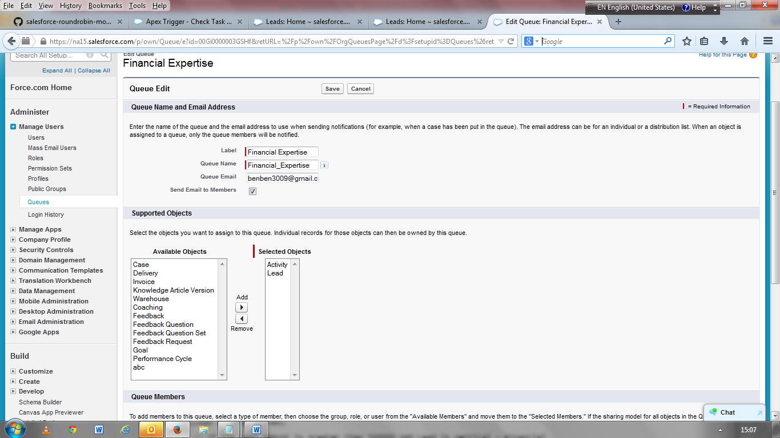Open the Firefox hamburger menu

tap(768, 41)
